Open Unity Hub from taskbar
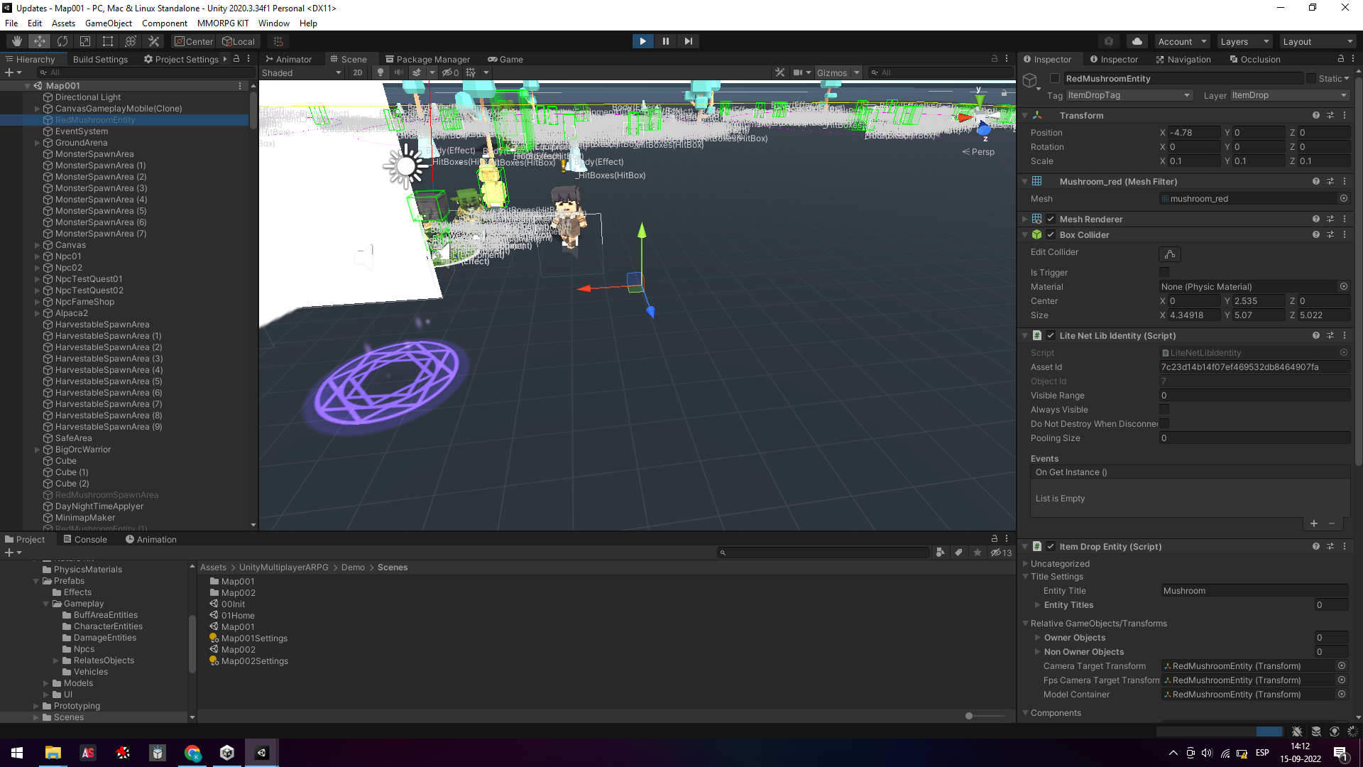 [227, 753]
